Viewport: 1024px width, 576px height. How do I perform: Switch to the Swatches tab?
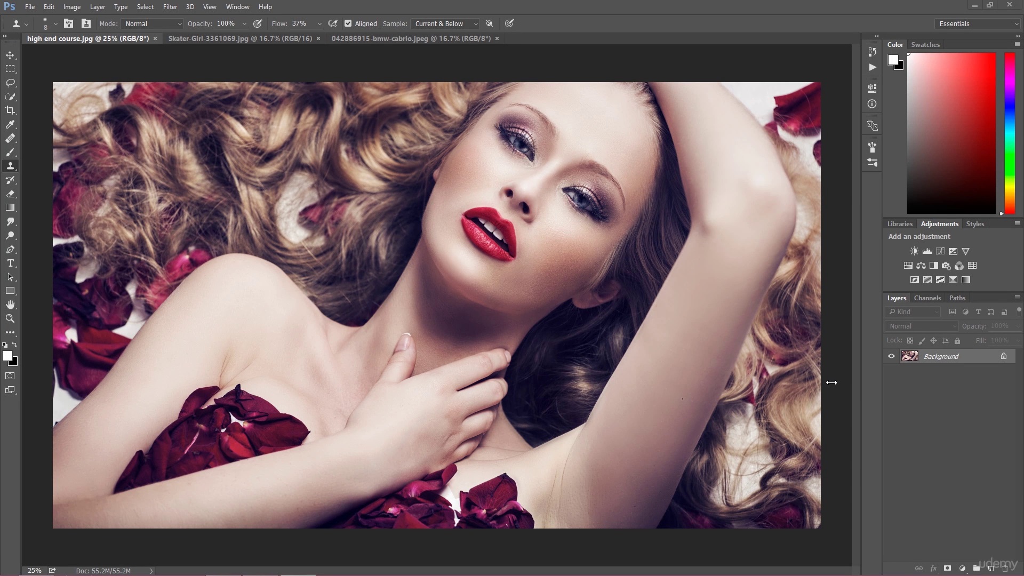click(925, 45)
